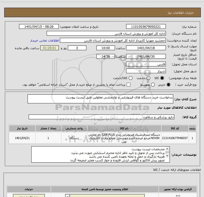Click the جزئیات اطلاعات نیاز page title
The height and width of the screenshot is (197, 204).
[x=180, y=13]
